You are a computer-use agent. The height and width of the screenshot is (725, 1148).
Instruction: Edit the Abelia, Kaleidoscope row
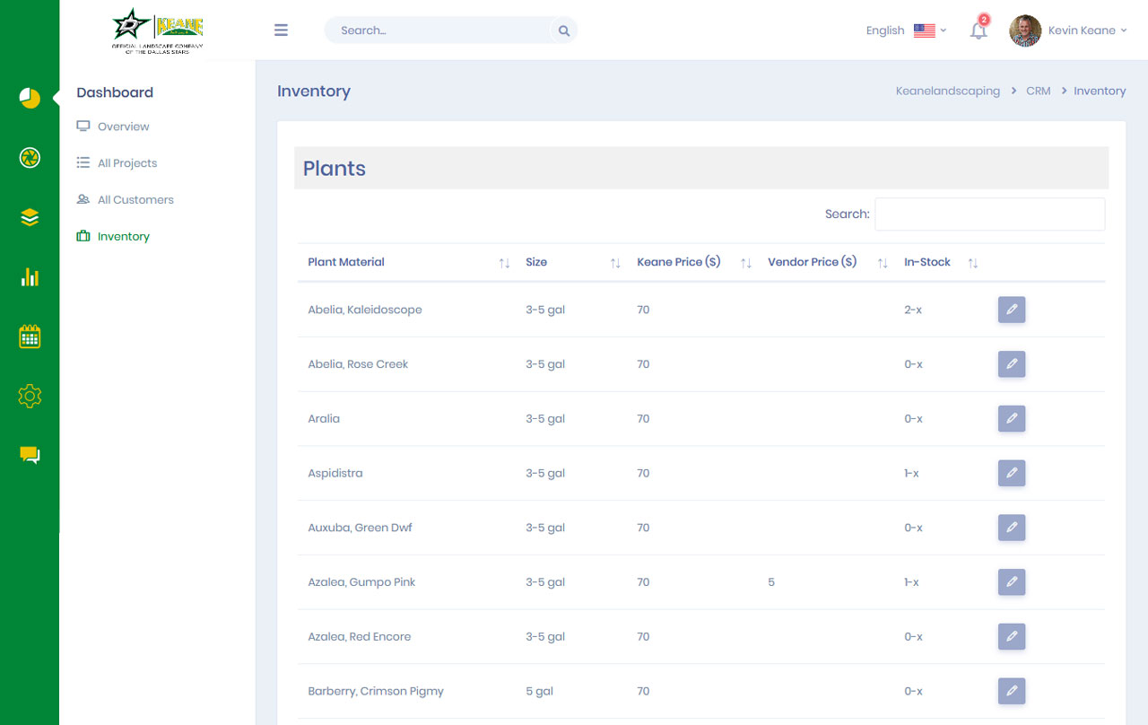click(x=1011, y=310)
